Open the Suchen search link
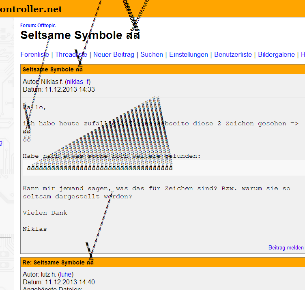 point(152,54)
